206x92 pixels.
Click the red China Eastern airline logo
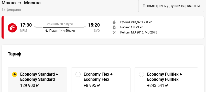(x=12, y=28)
